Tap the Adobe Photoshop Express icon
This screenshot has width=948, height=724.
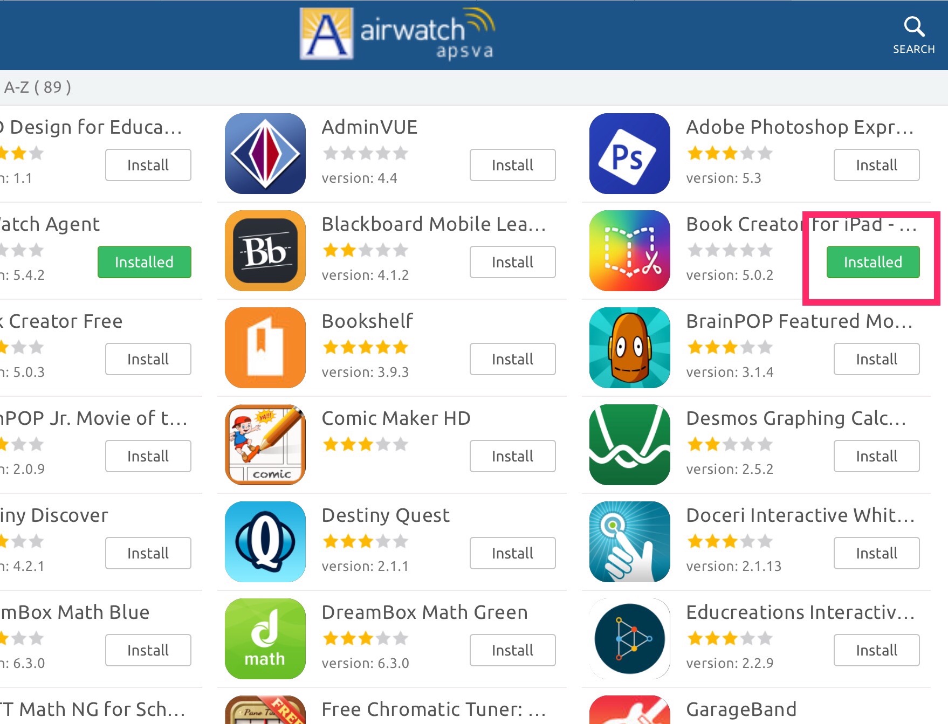[629, 154]
